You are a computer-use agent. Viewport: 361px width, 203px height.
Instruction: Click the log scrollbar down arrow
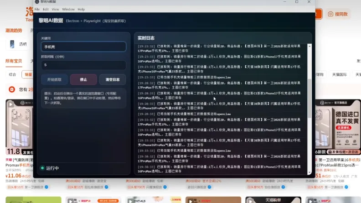309,172
